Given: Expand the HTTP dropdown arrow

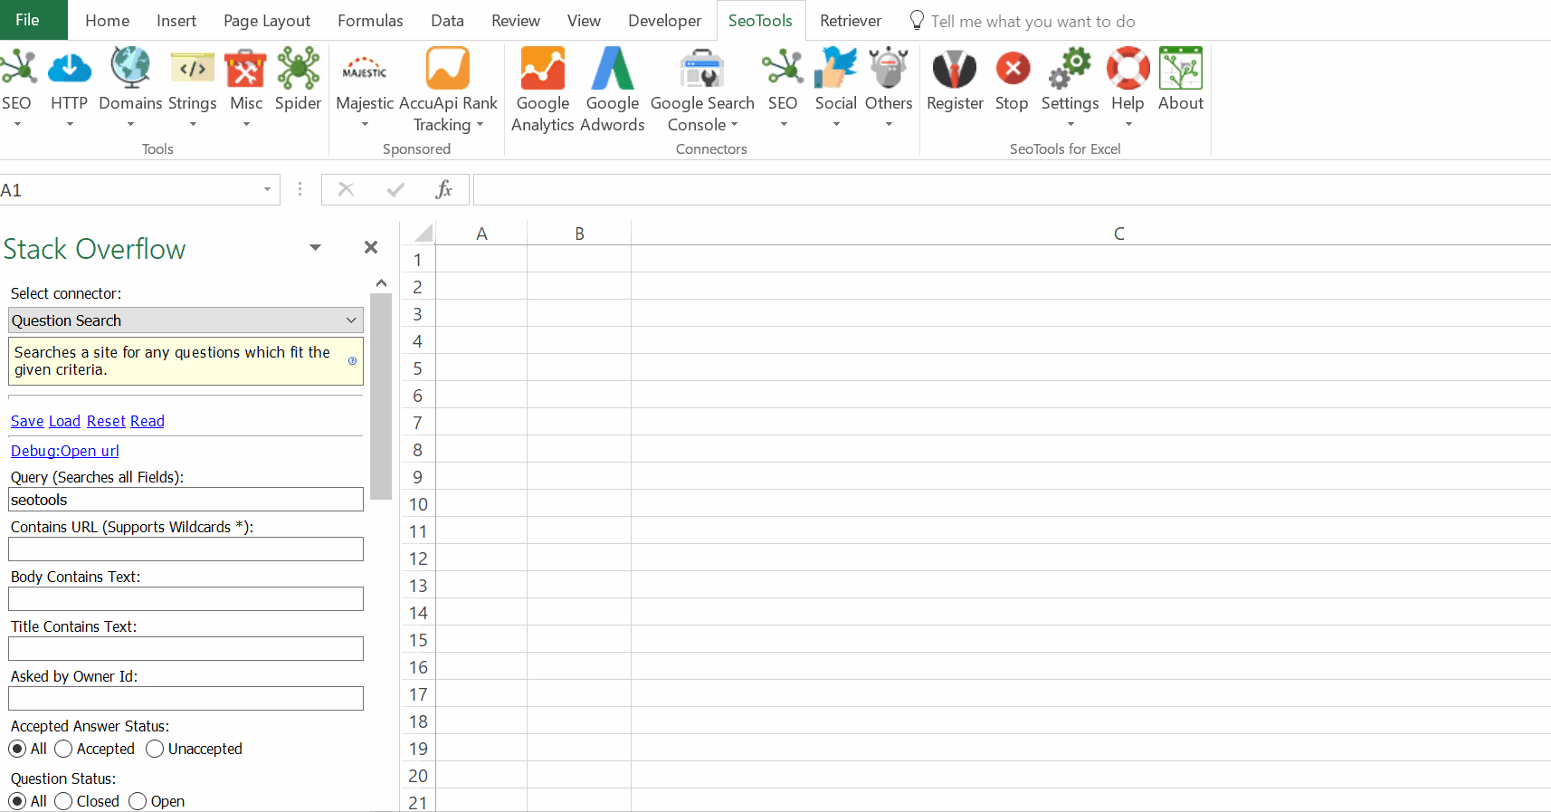Looking at the screenshot, I should point(70,125).
